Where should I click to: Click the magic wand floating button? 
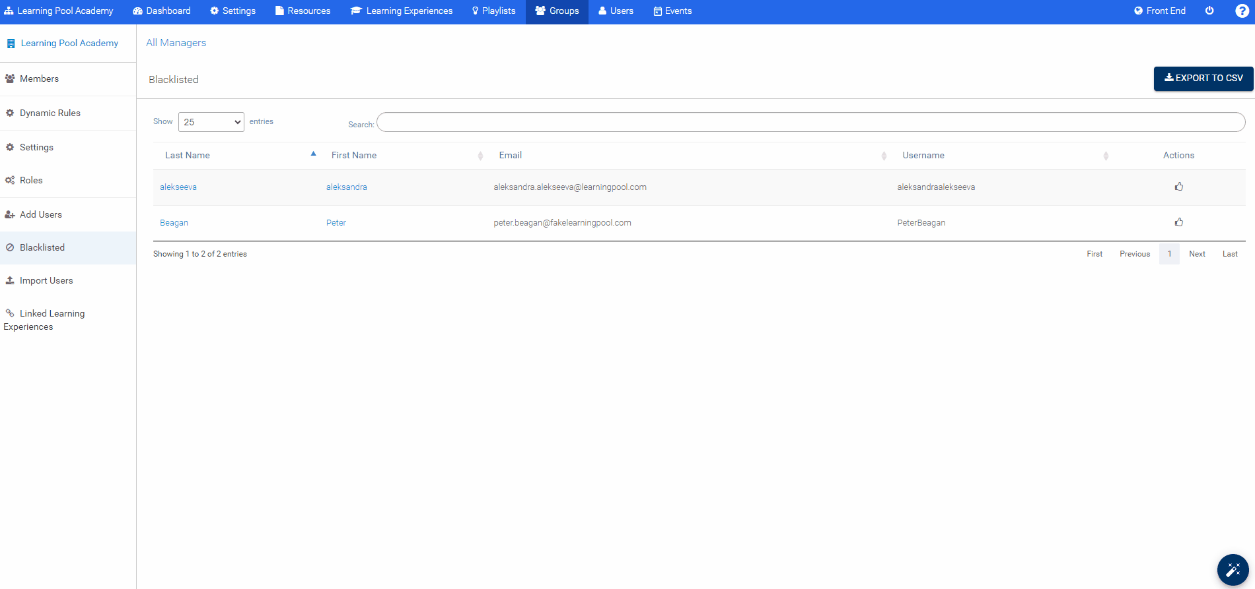point(1233,570)
